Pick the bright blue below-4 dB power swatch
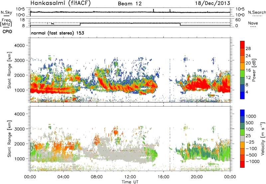Screen dimensions: 266x184 point(242,95)
